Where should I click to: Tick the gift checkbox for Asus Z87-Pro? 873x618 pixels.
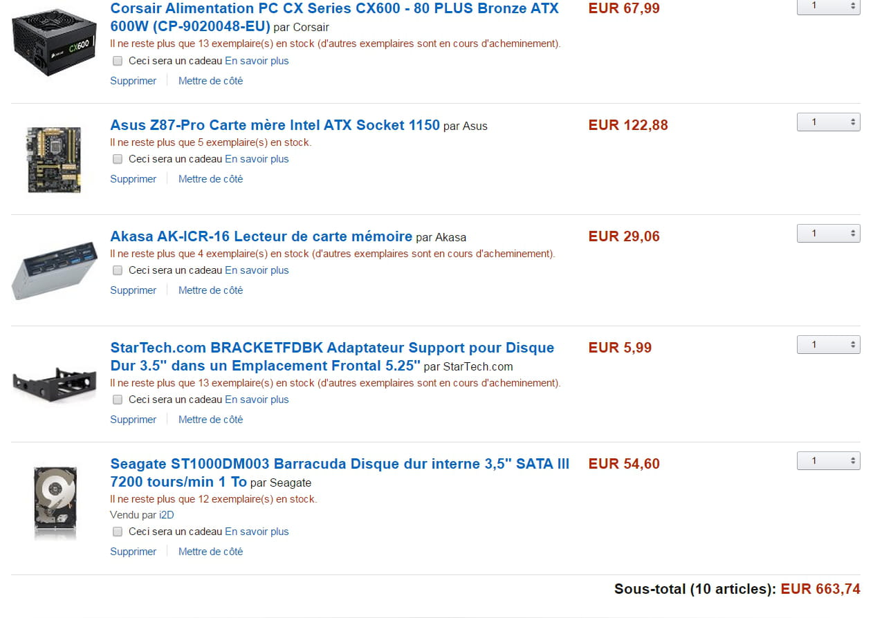pyautogui.click(x=118, y=159)
